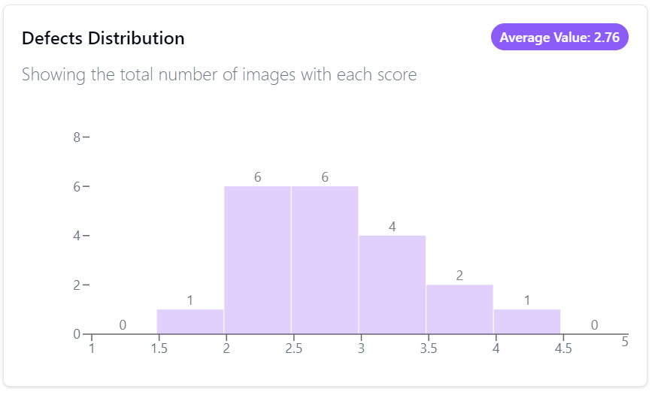The height and width of the screenshot is (395, 655).
Task: Select the bar between 1.5 and 2
Action: point(190,321)
